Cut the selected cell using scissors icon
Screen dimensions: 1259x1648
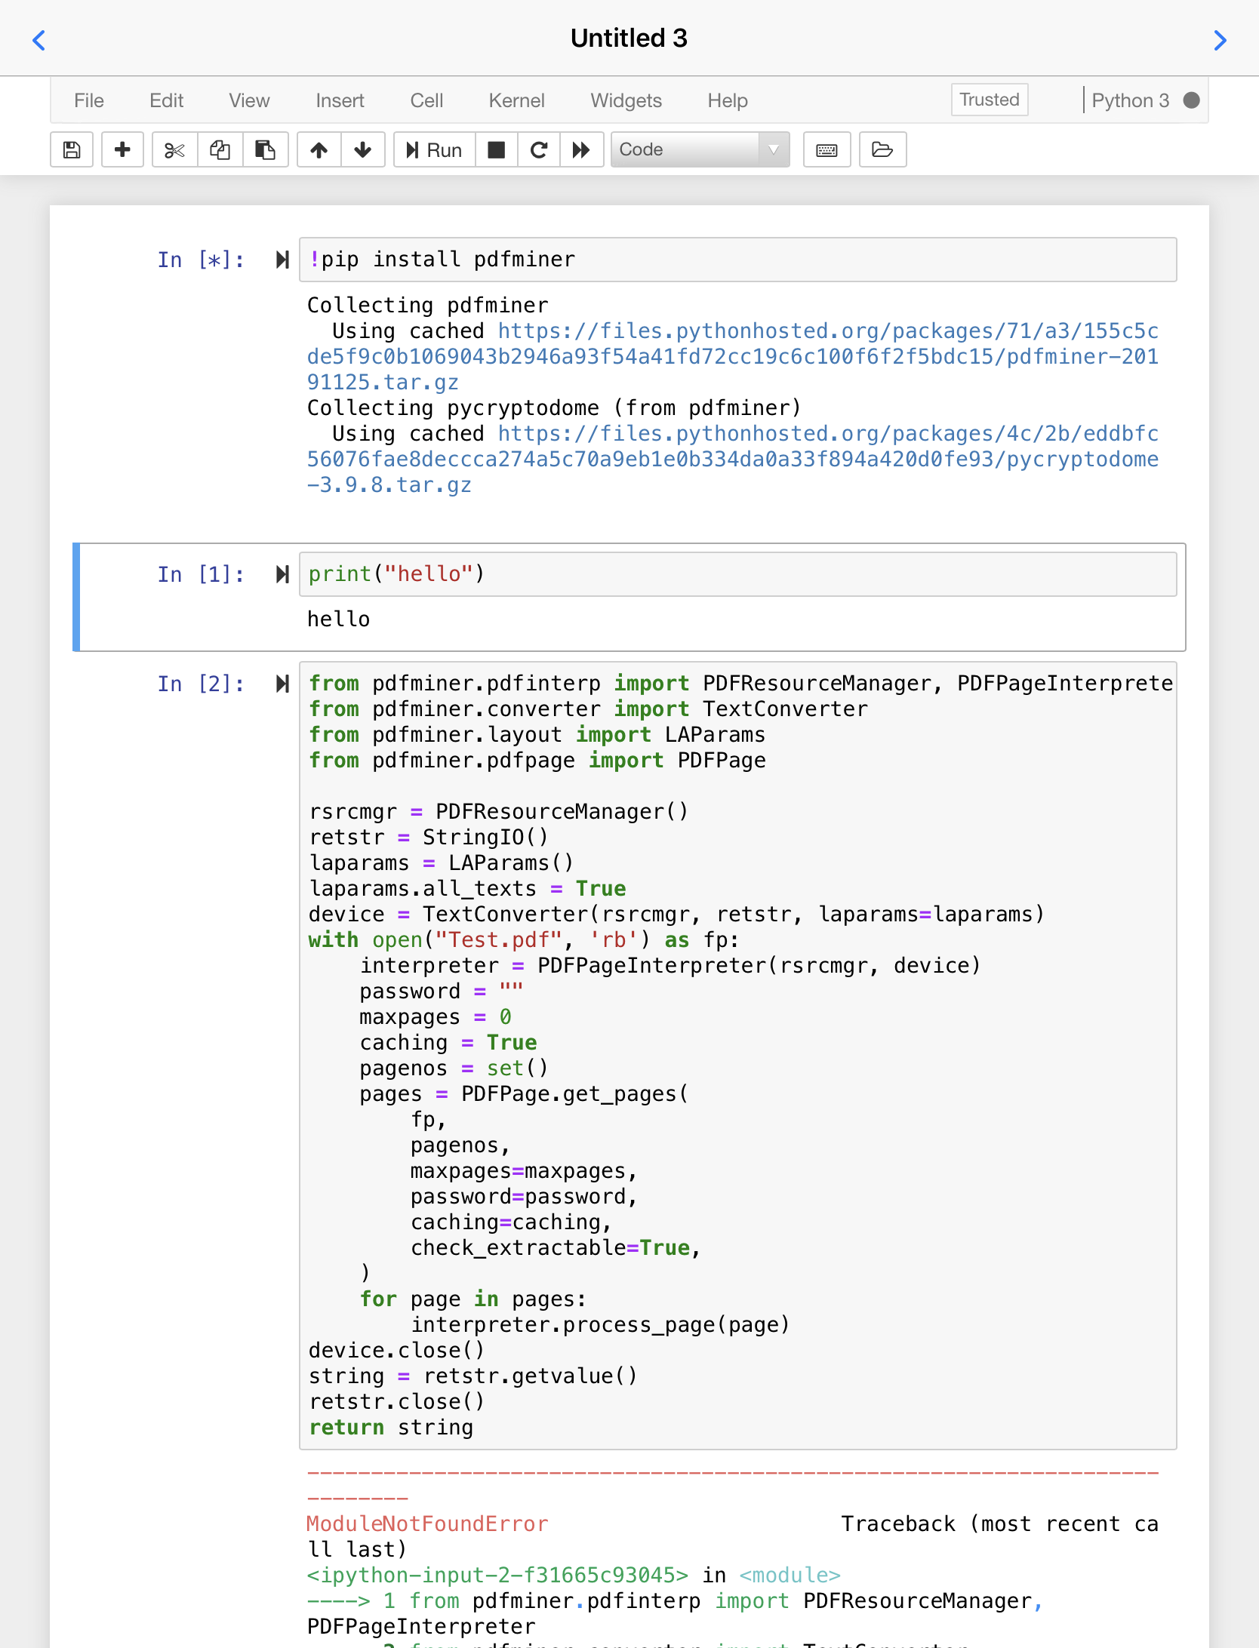tap(173, 149)
